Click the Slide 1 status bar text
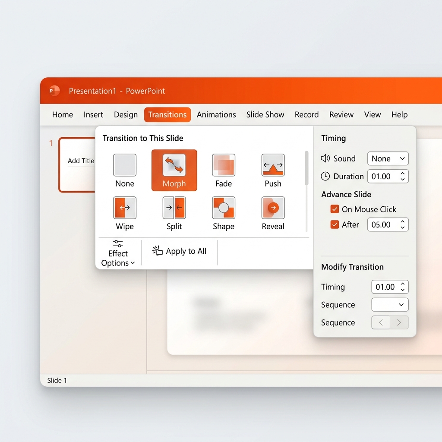This screenshot has width=442, height=442. coord(57,380)
